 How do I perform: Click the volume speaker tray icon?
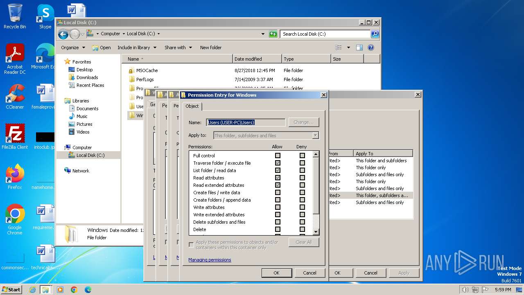tap(465, 290)
